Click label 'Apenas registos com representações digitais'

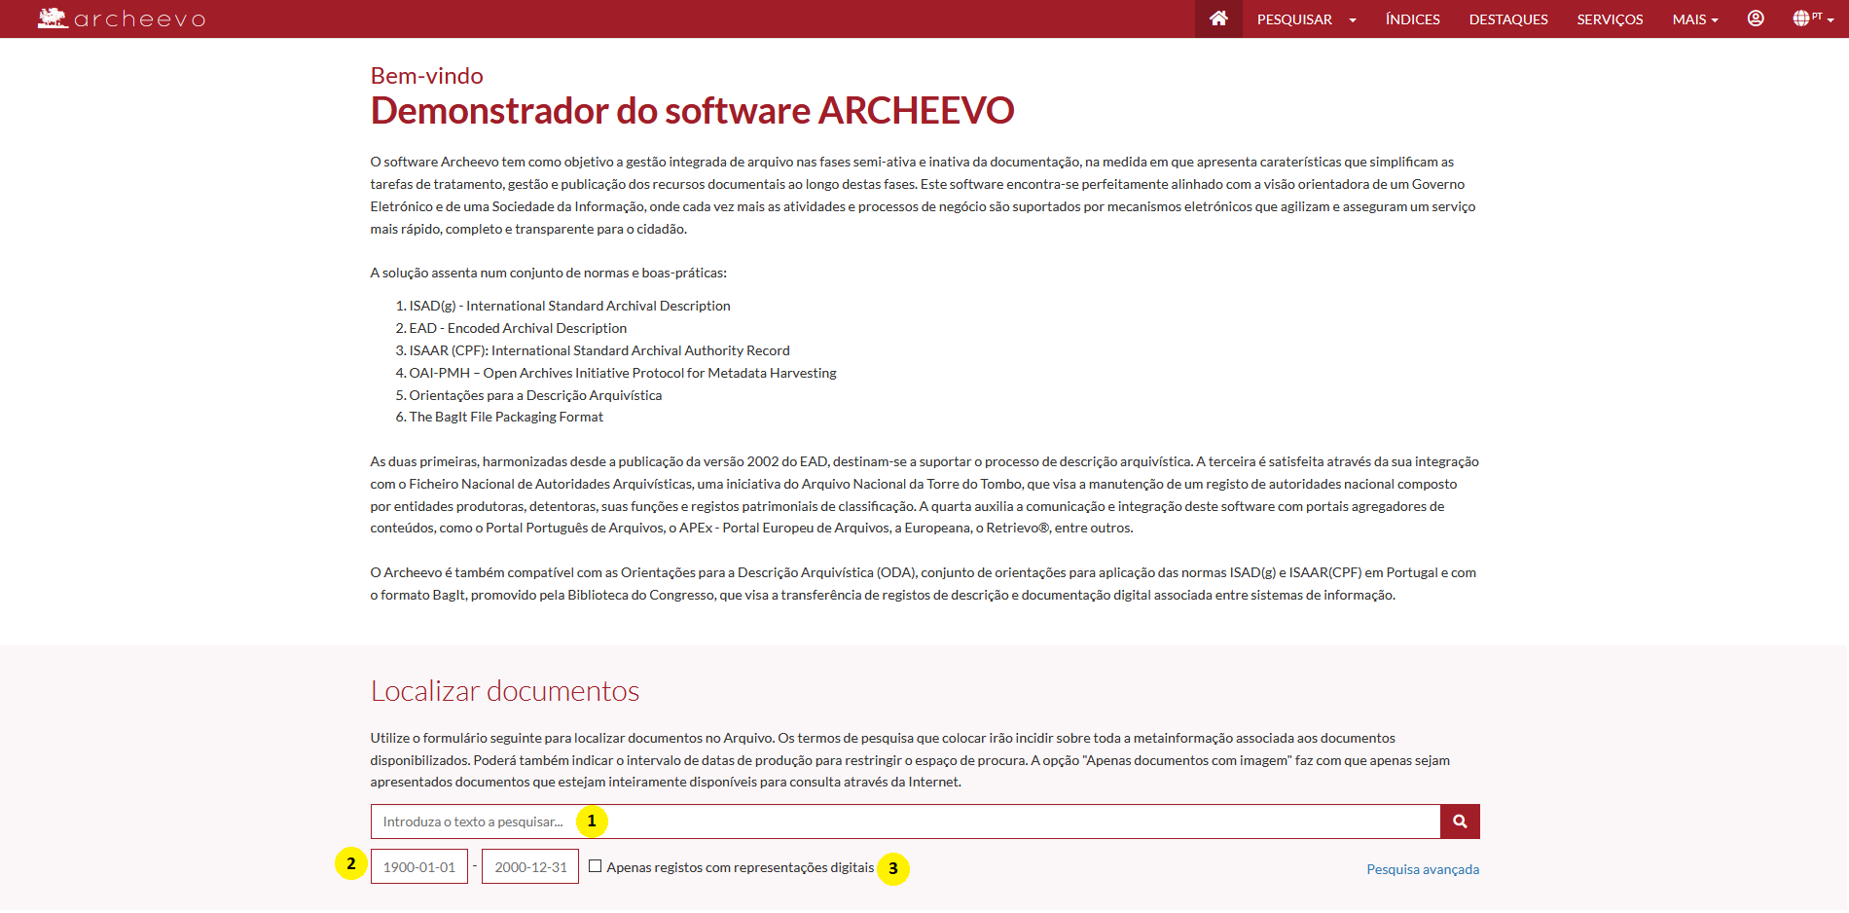click(x=740, y=867)
